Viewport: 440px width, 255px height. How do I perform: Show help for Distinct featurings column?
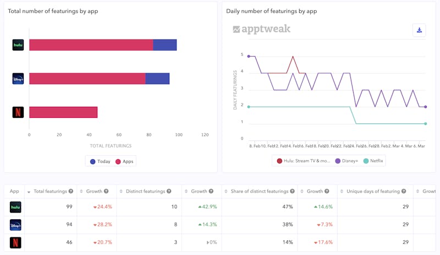(x=169, y=192)
